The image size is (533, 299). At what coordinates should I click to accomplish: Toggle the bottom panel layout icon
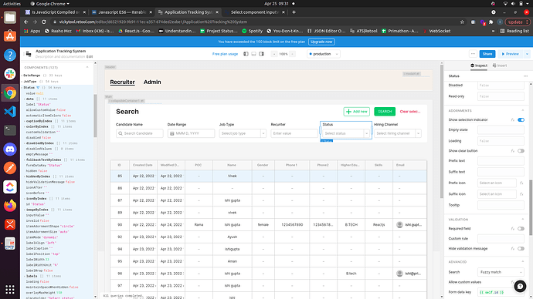pyautogui.click(x=253, y=54)
